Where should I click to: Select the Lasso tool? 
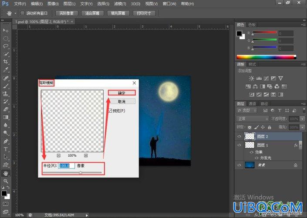pos(6,46)
